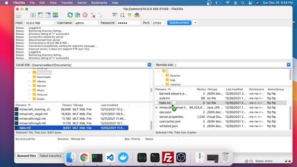Switch to the Failed transfers tab
This screenshot has height=167, width=297.
(x=51, y=156)
